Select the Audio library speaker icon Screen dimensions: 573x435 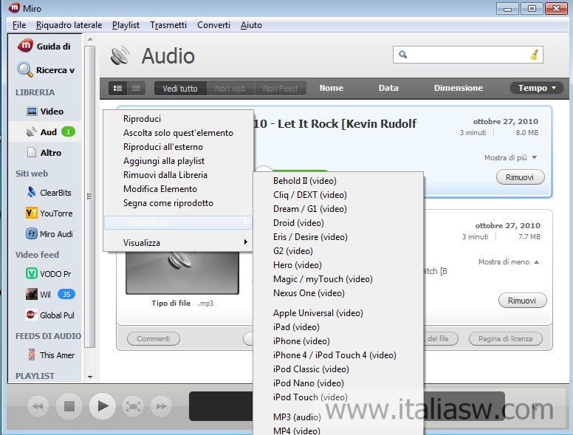pyautogui.click(x=32, y=132)
